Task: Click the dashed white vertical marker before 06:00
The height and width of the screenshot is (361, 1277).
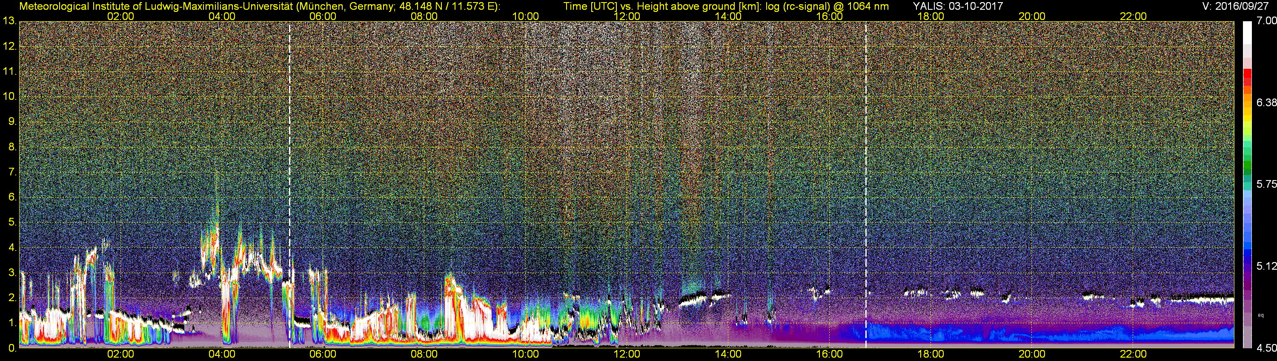Action: [x=289, y=184]
